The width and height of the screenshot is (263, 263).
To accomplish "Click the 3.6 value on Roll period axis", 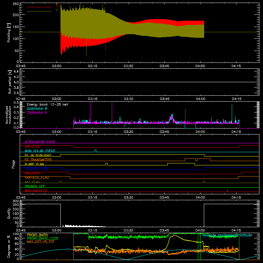I will (16, 93).
